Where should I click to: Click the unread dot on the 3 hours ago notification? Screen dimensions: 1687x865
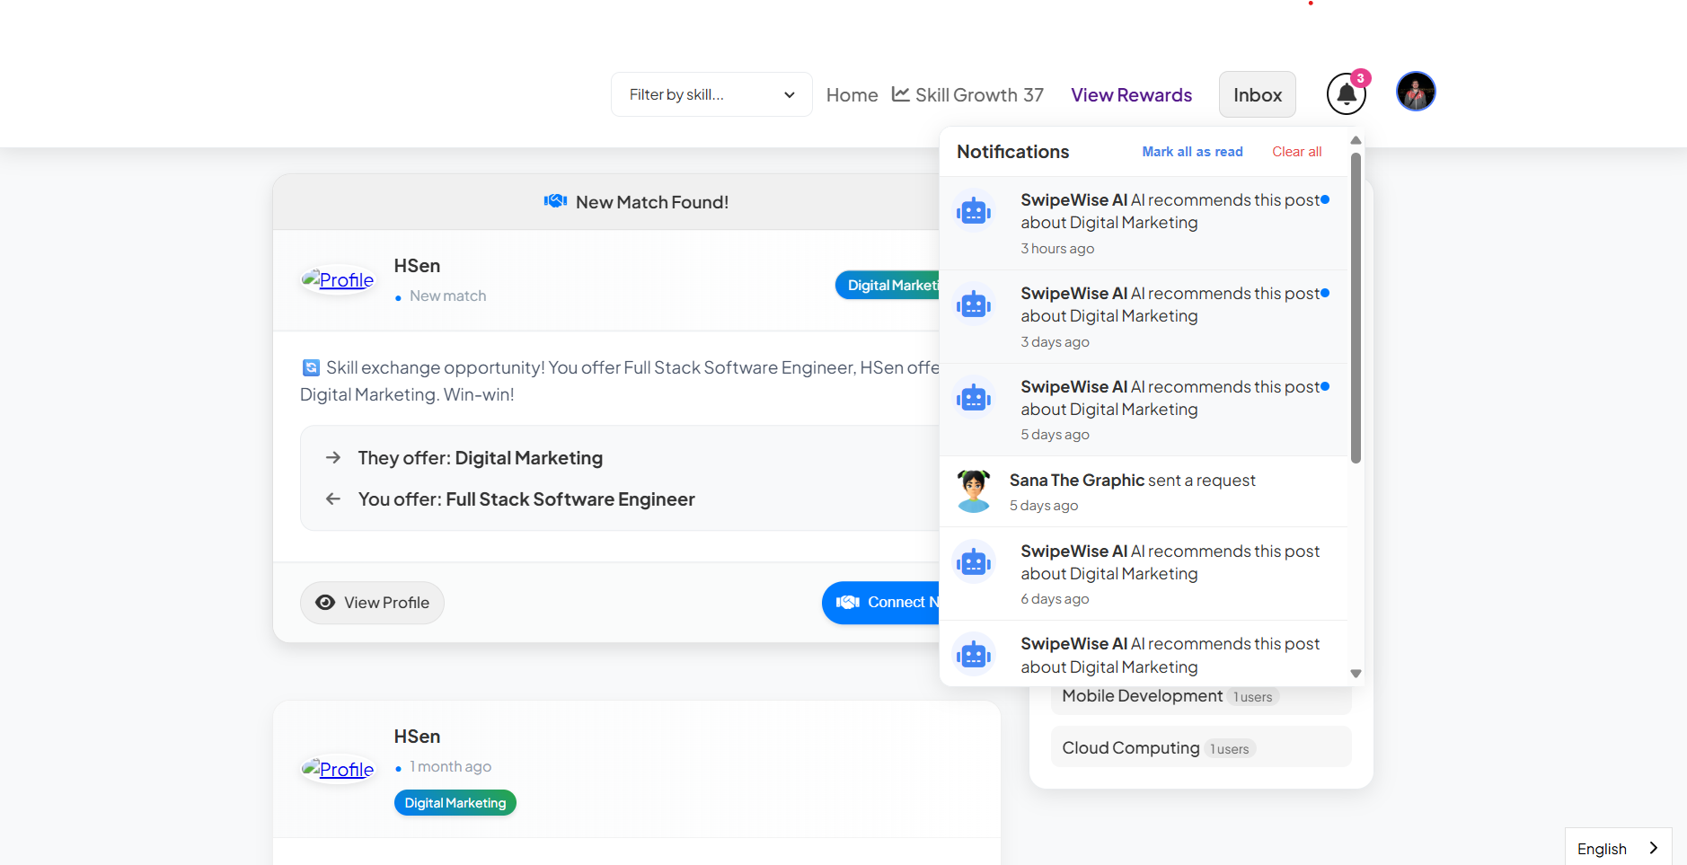[1325, 199]
